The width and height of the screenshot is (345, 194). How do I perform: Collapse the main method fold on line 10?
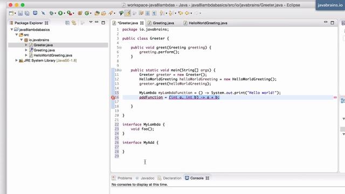[x=120, y=70]
